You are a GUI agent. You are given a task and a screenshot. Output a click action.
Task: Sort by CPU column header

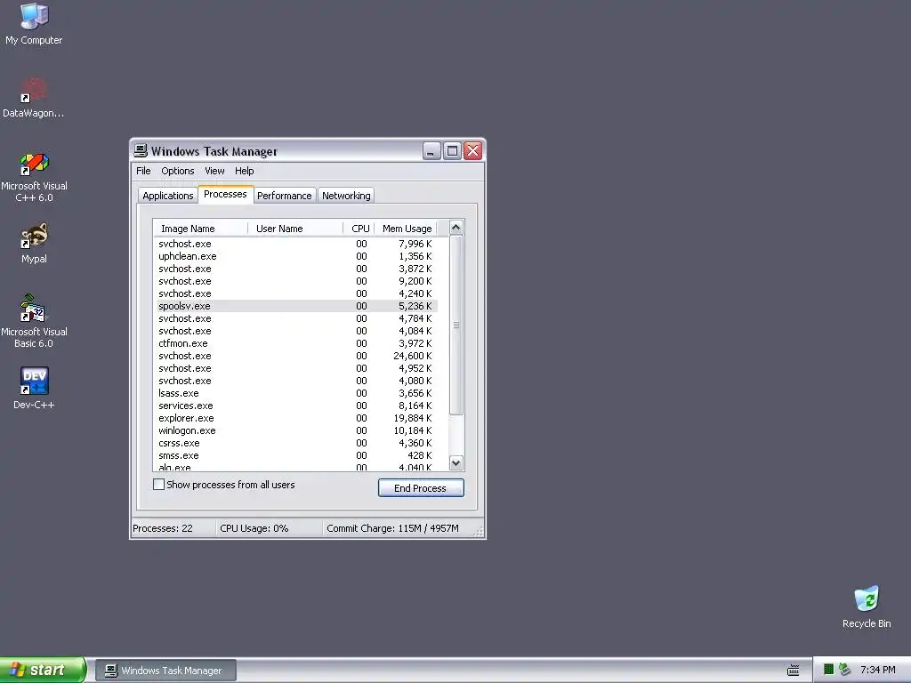[359, 229]
